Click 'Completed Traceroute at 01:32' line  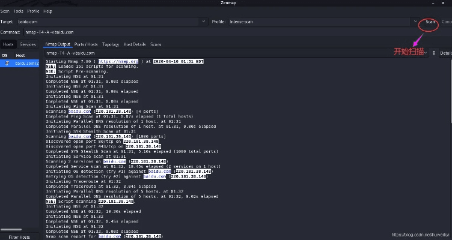click(x=101, y=187)
